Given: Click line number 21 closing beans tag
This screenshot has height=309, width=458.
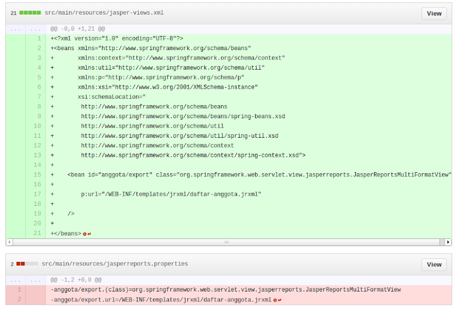Looking at the screenshot, I should point(37,233).
